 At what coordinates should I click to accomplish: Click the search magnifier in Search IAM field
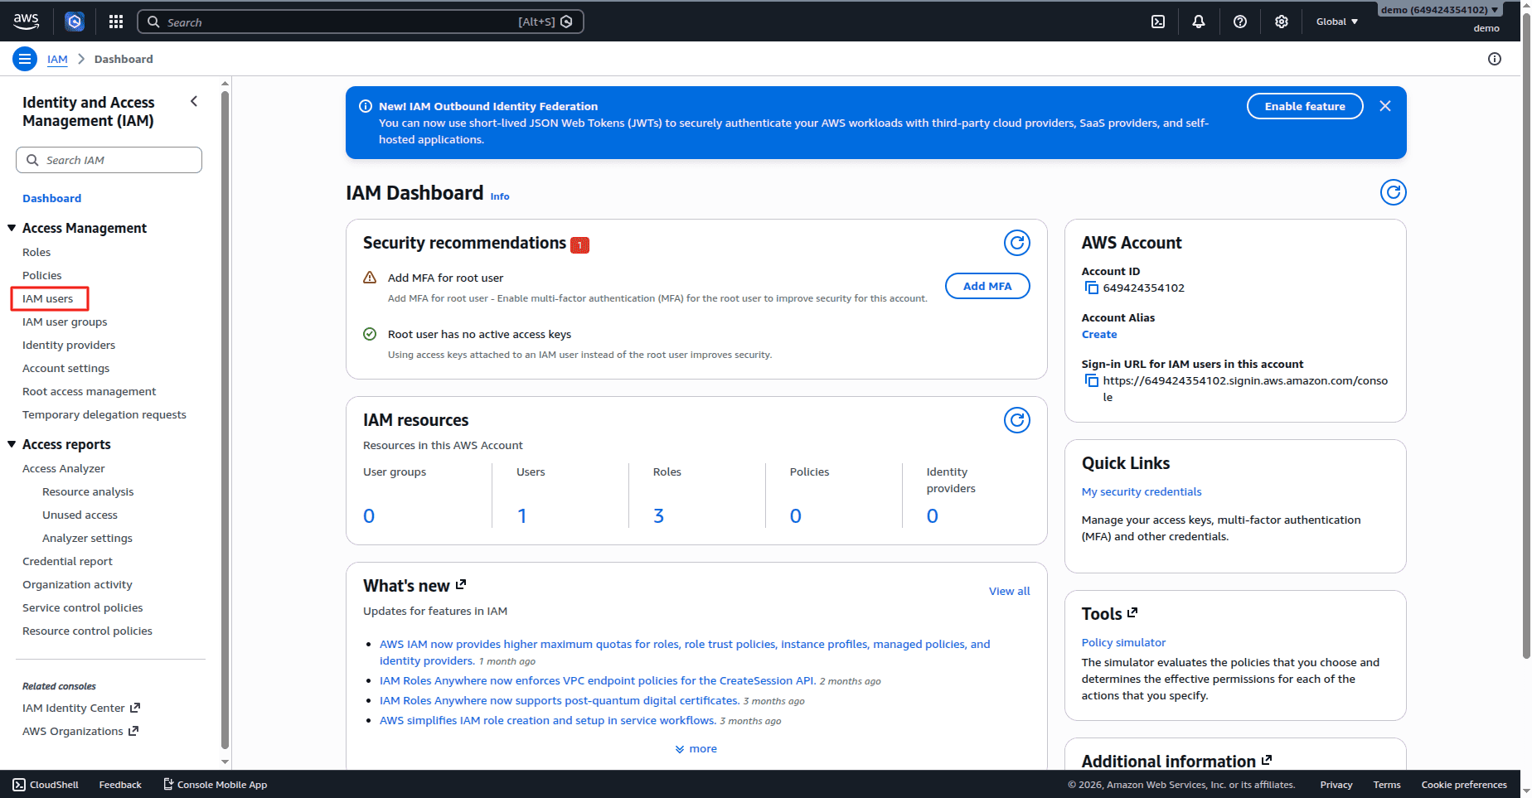tap(32, 160)
